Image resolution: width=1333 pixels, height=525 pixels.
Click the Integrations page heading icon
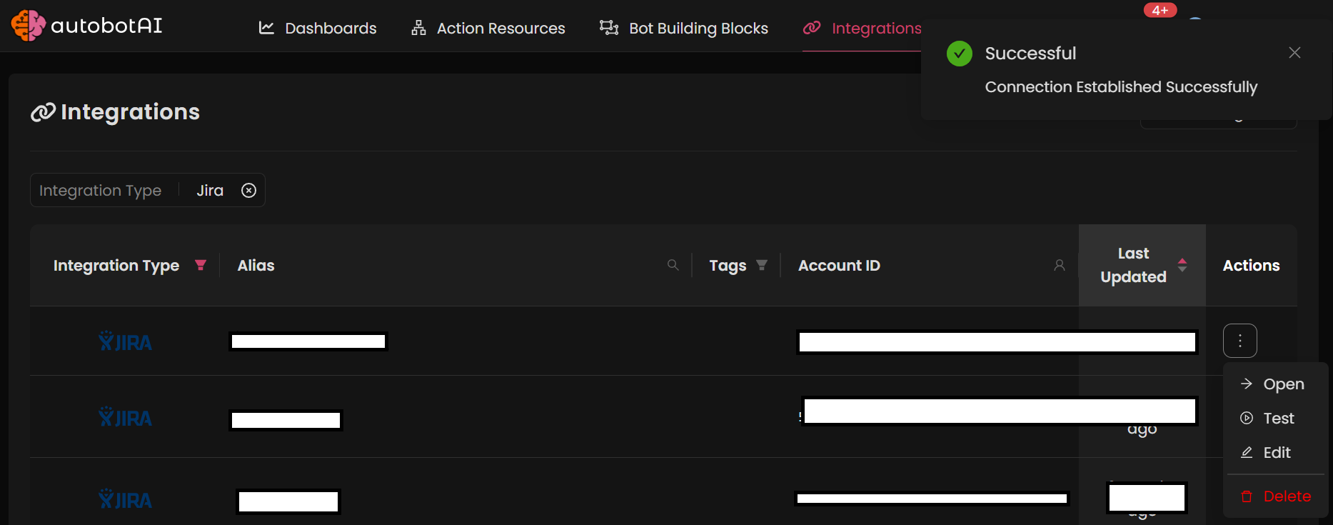(x=43, y=112)
